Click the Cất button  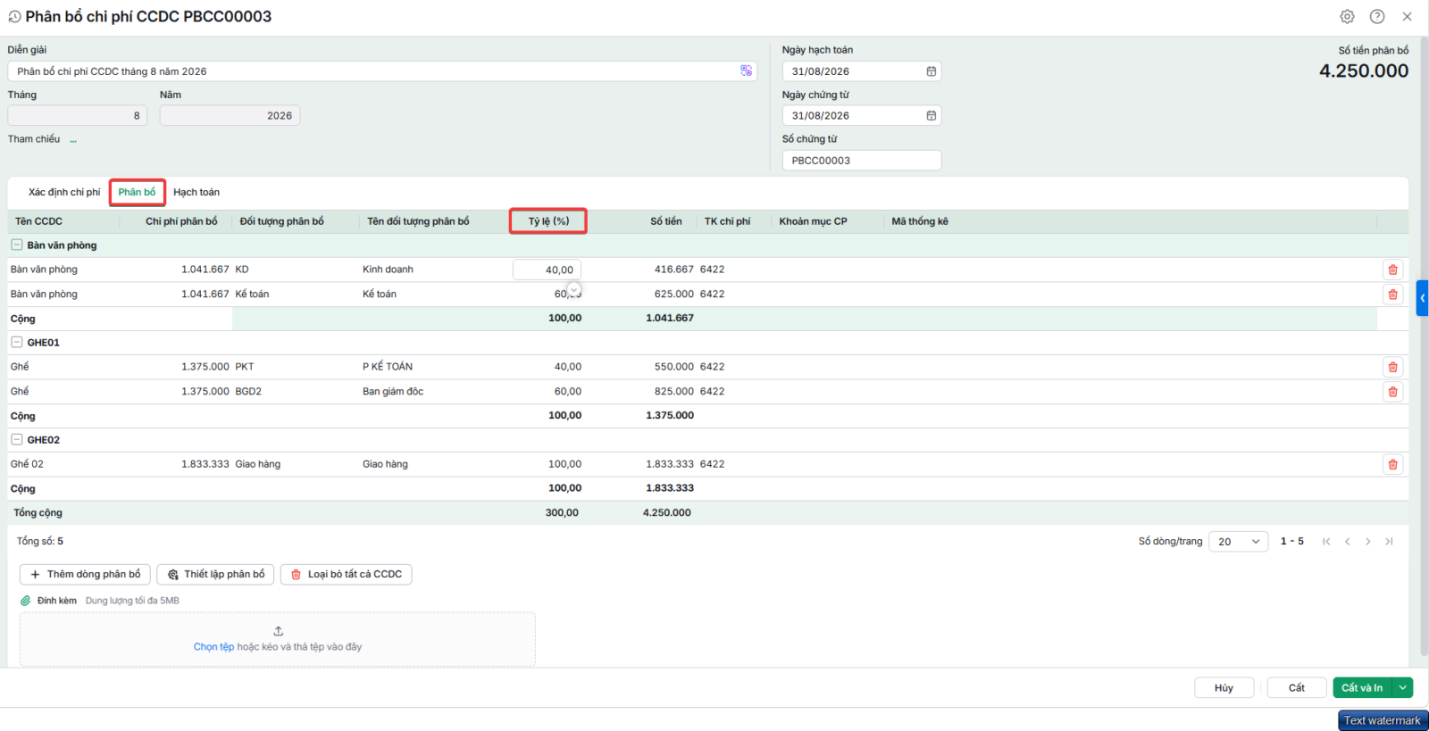click(1297, 687)
